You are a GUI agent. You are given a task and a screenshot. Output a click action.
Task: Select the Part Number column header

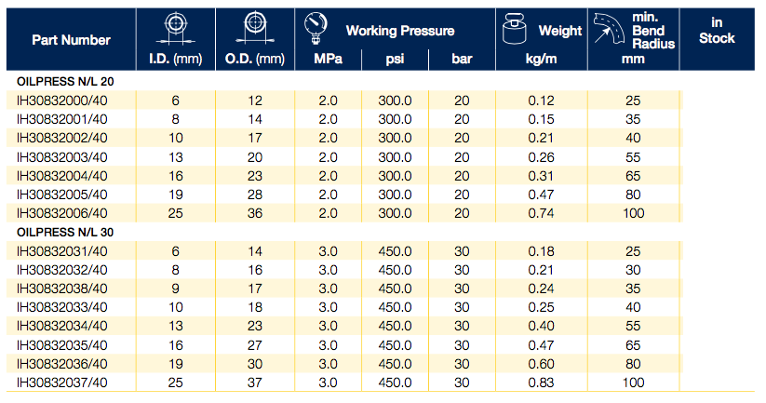(x=71, y=40)
